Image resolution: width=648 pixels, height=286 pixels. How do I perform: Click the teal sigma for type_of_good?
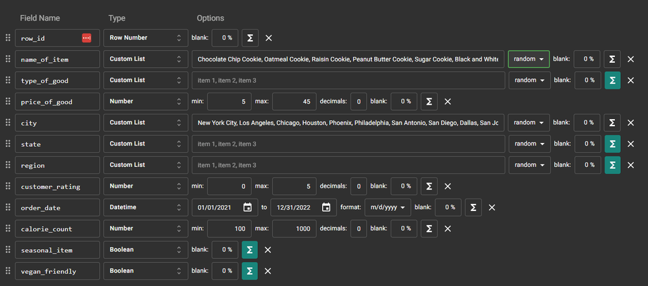tap(612, 80)
